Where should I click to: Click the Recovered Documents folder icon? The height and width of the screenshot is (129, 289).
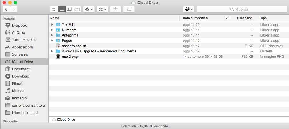(x=58, y=51)
